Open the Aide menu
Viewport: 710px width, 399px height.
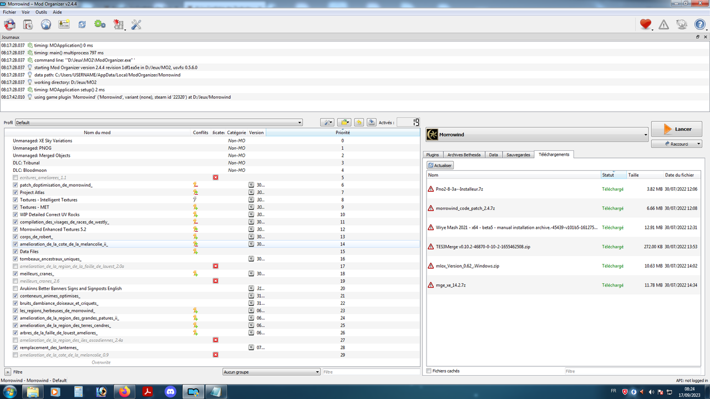coord(57,12)
